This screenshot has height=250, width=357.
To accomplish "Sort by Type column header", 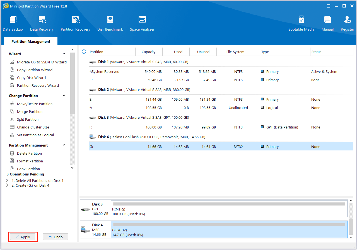I will pyautogui.click(x=285, y=52).
